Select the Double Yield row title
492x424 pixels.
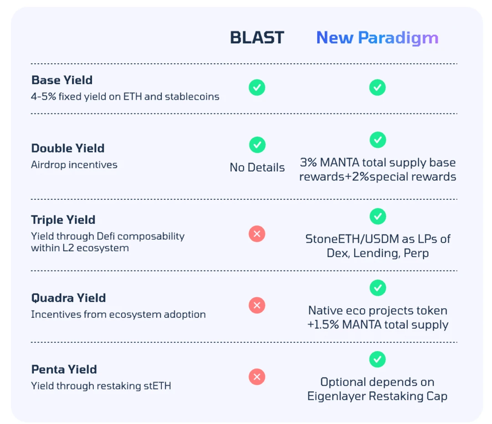pos(68,148)
